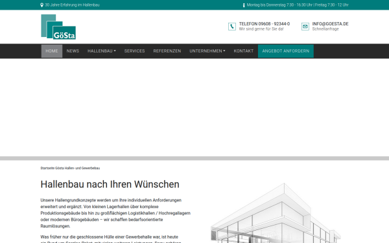This screenshot has height=243, width=389.
Task: Click the paragraph starting 'Unsere Hallengrundkonzepte'
Action: 115,213
